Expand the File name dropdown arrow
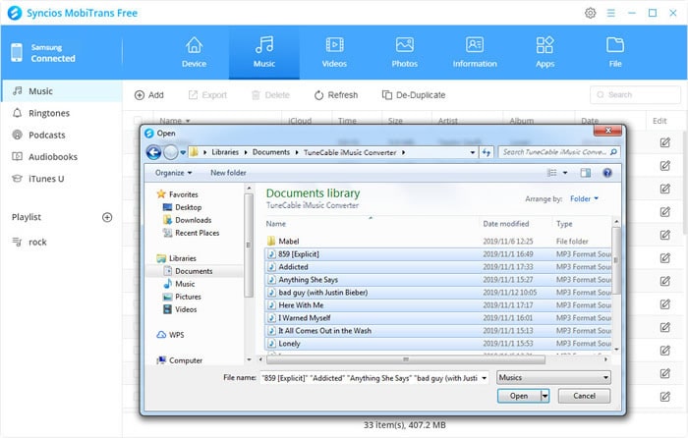The height and width of the screenshot is (438, 688). tap(485, 377)
